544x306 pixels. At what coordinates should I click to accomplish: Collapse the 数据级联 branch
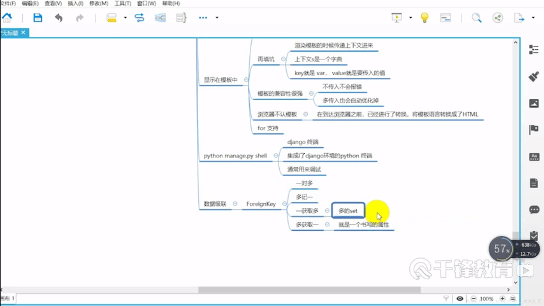(235, 204)
